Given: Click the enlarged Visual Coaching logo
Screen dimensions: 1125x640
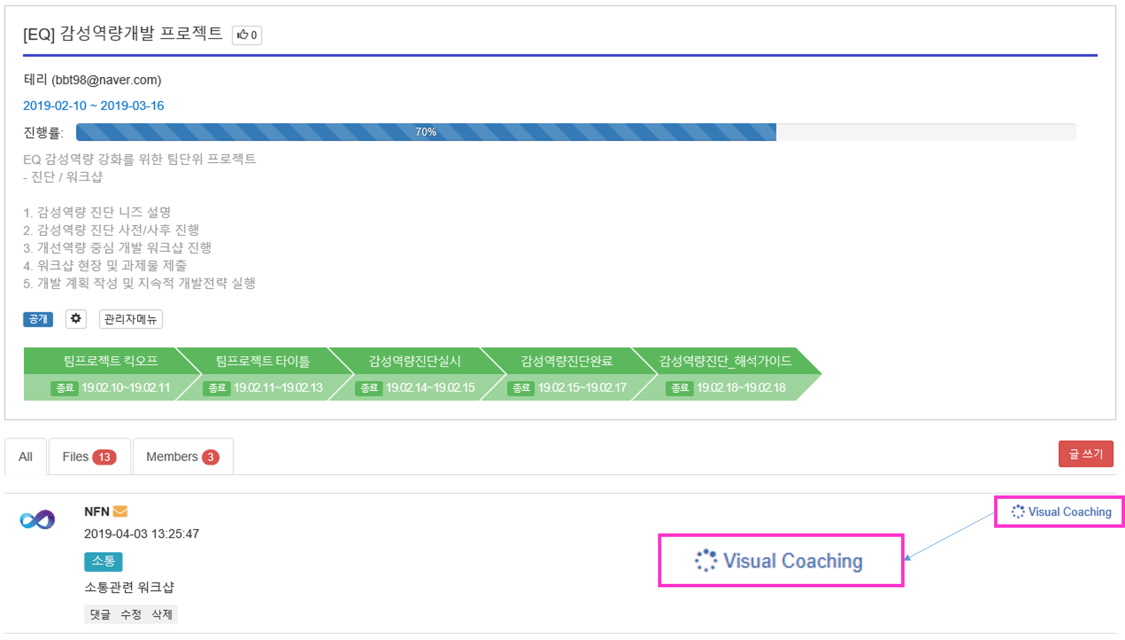Looking at the screenshot, I should coord(779,561).
